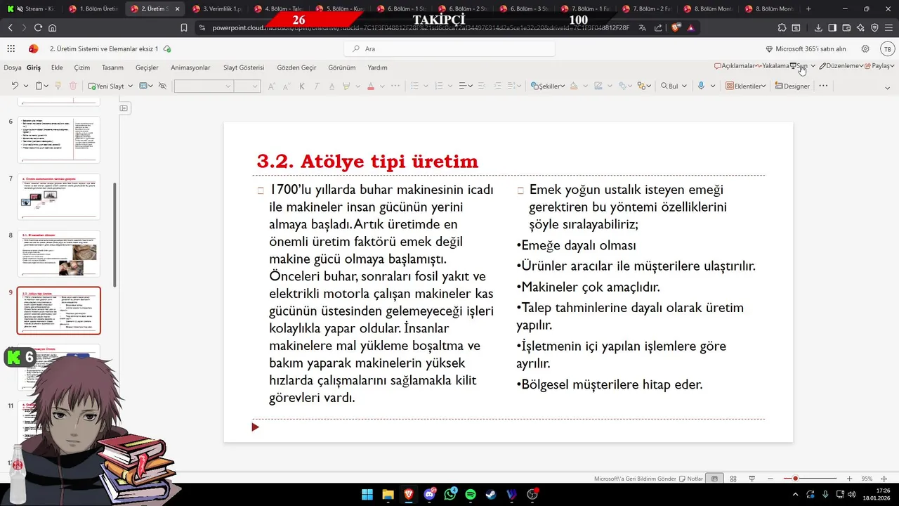Toggle Bold (K) formatting
The height and width of the screenshot is (506, 899).
click(302, 86)
